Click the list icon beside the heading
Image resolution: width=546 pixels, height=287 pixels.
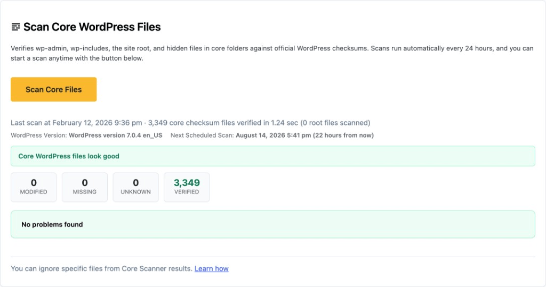point(15,27)
